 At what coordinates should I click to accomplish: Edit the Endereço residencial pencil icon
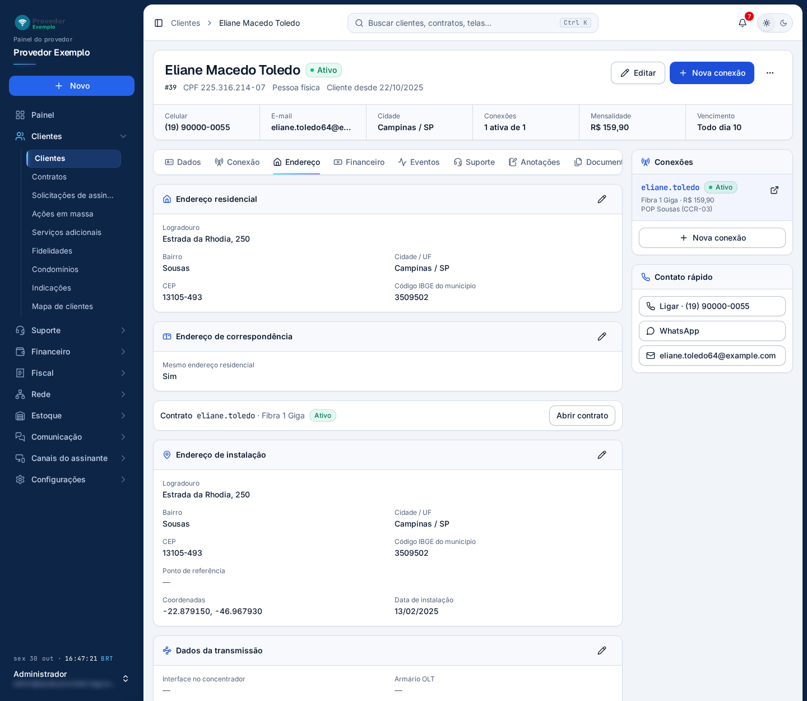point(602,199)
